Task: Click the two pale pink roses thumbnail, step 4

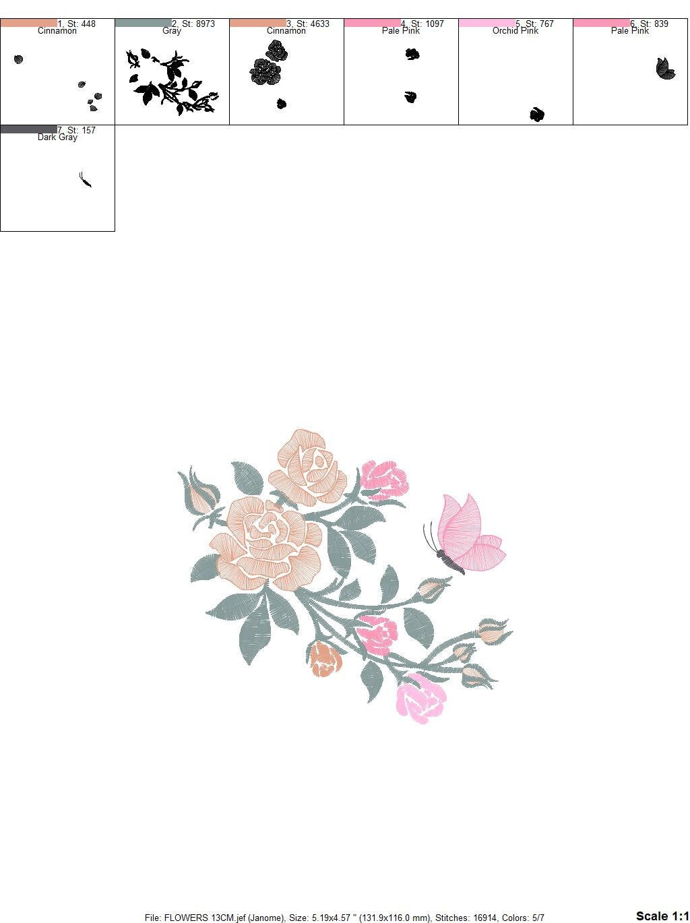Action: pos(411,75)
